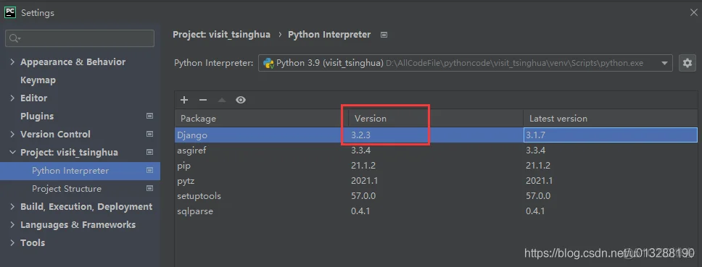Click the Latest version column header
702x267 pixels.
pos(610,119)
